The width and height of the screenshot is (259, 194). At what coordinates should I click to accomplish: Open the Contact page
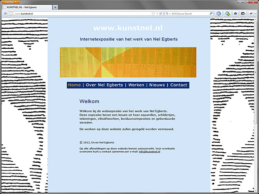[179, 85]
